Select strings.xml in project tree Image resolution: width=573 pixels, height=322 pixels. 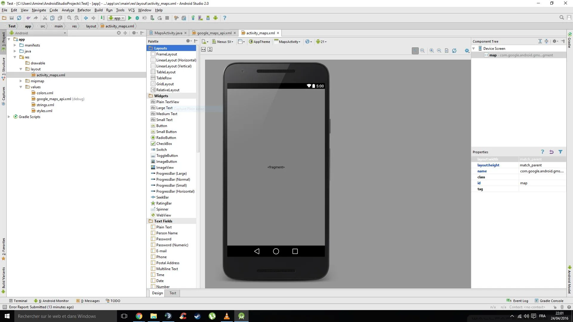pyautogui.click(x=45, y=105)
